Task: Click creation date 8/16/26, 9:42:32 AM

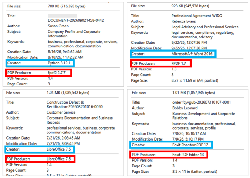Action: coord(64,52)
